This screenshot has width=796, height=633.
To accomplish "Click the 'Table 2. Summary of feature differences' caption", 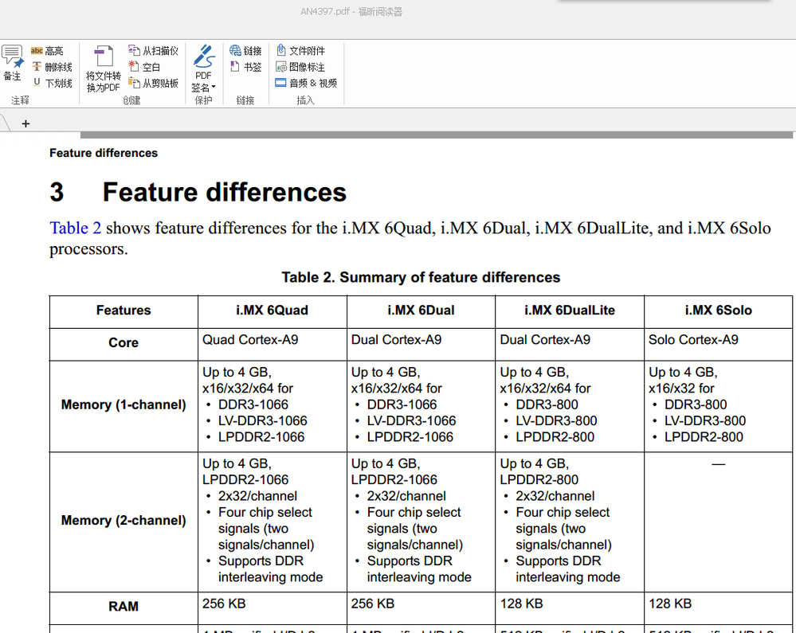I will [x=421, y=277].
